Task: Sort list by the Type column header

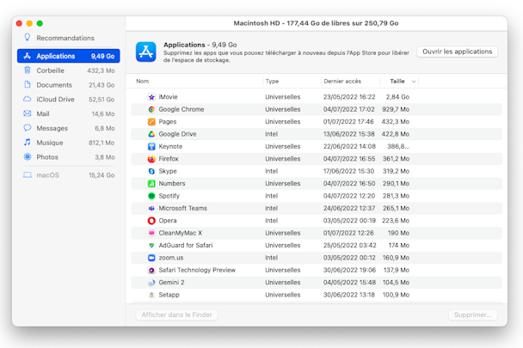Action: tap(272, 81)
